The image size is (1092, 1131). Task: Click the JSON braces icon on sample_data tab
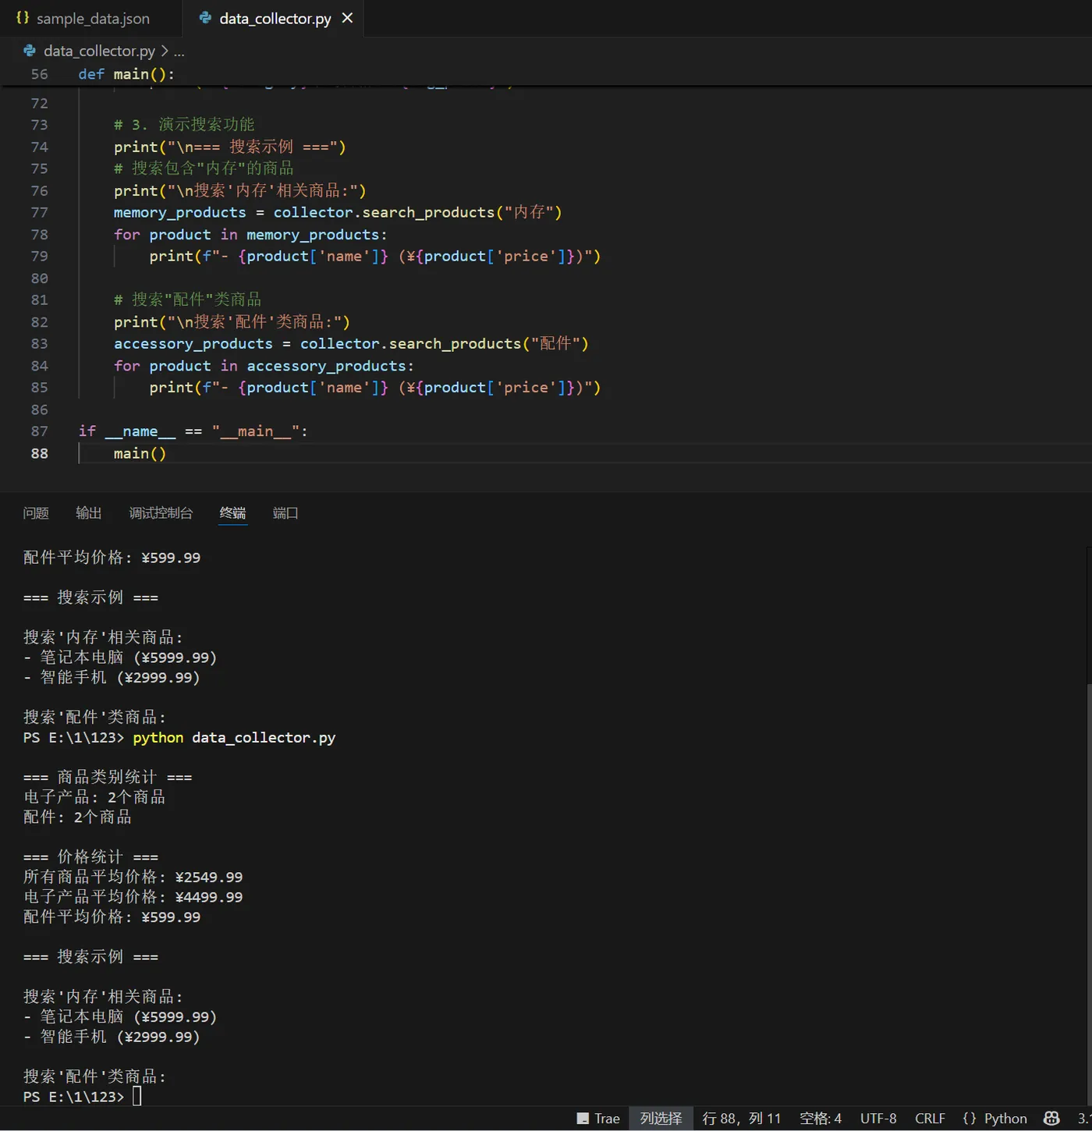(23, 18)
